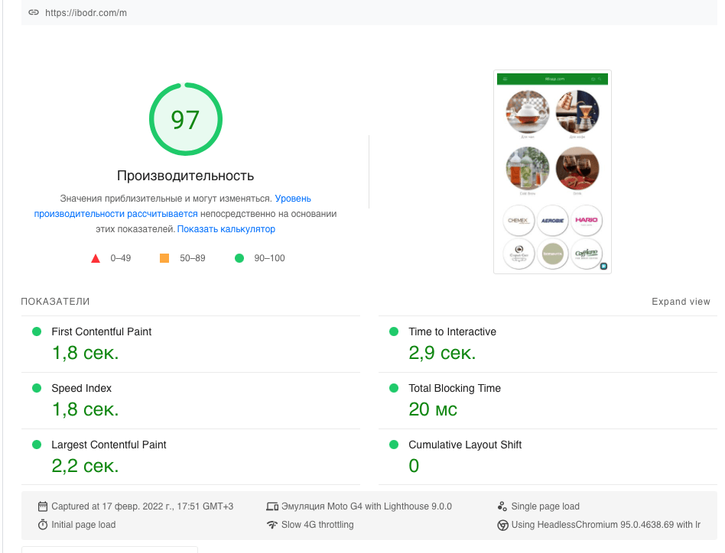The width and height of the screenshot is (725, 553).
Task: Click the Single page load icon
Action: [502, 506]
